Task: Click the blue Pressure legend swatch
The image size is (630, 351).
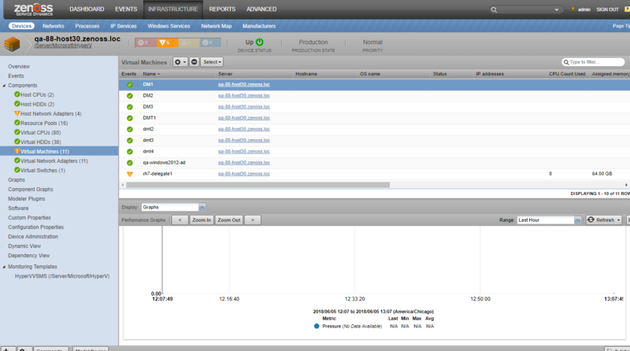Action: [x=317, y=327]
